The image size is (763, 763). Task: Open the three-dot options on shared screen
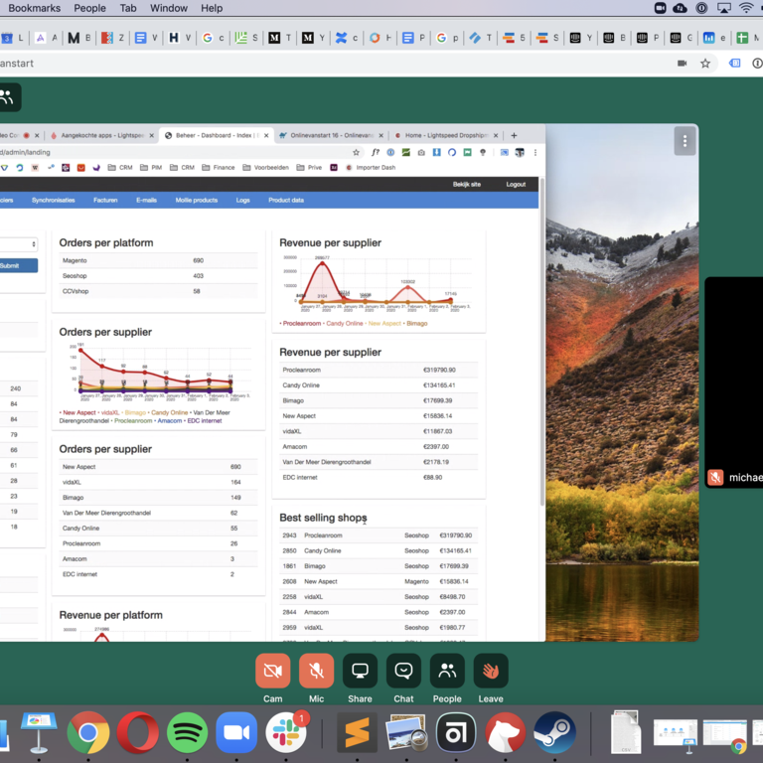[x=685, y=141]
